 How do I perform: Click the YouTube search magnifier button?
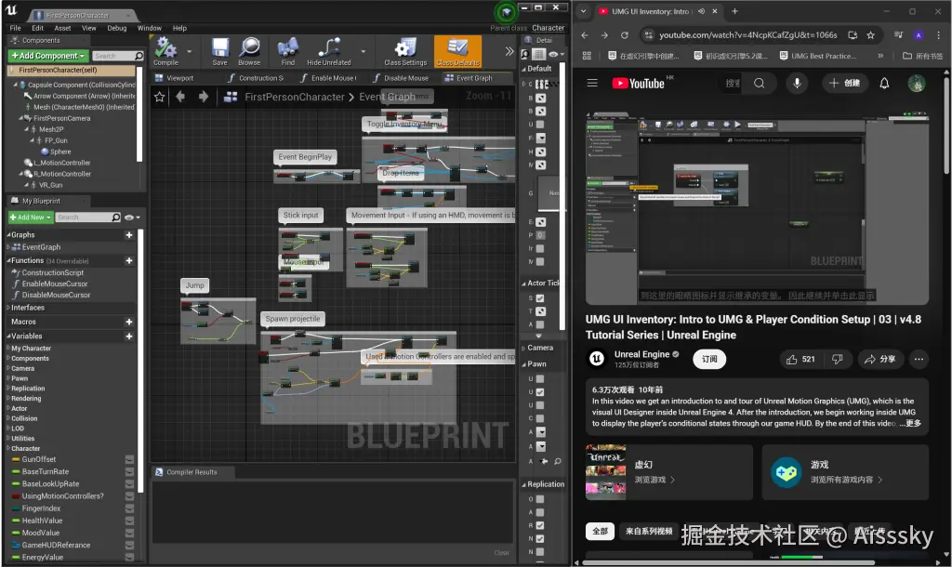pos(759,83)
